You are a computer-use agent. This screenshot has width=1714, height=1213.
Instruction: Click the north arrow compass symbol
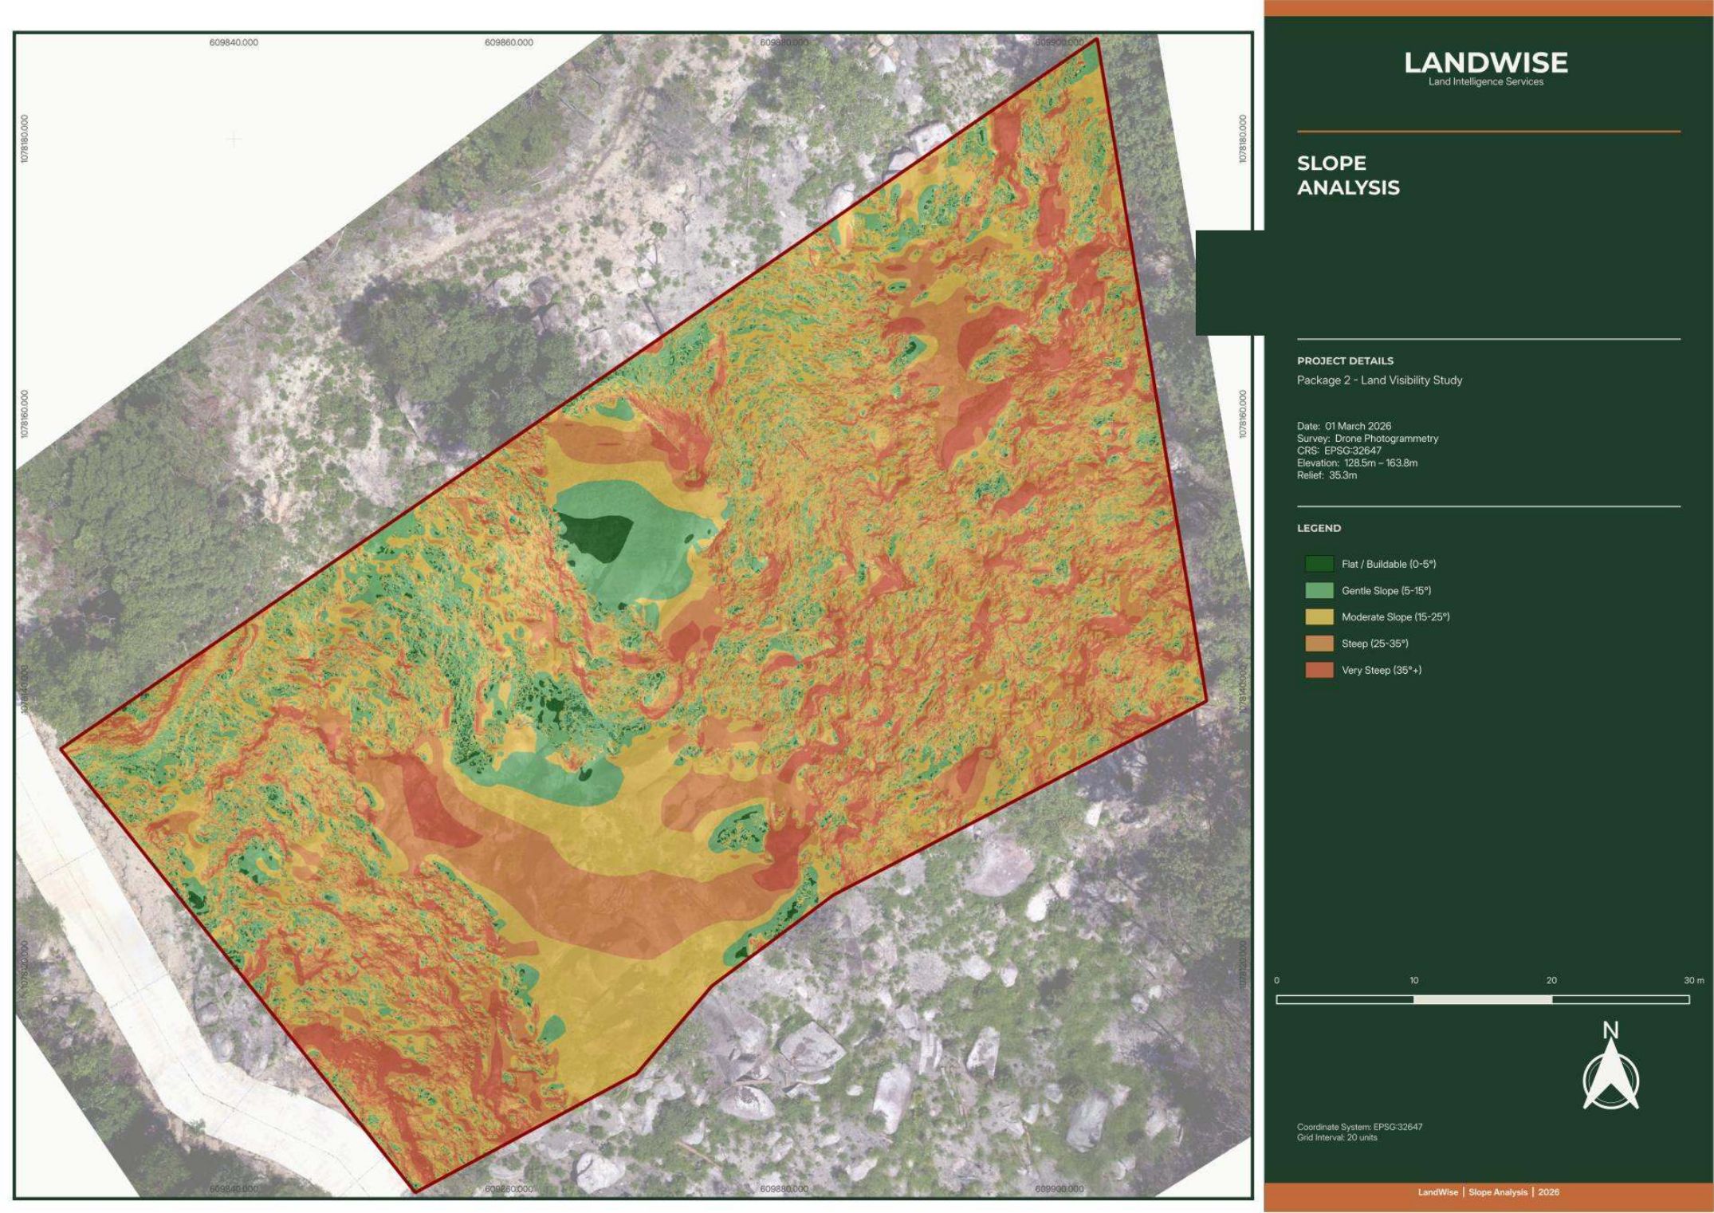pyautogui.click(x=1610, y=1067)
